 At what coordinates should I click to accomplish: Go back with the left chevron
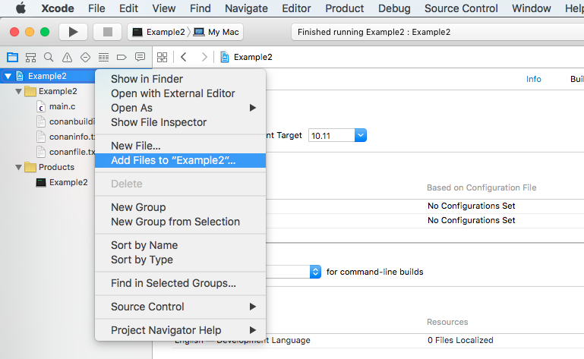click(184, 57)
